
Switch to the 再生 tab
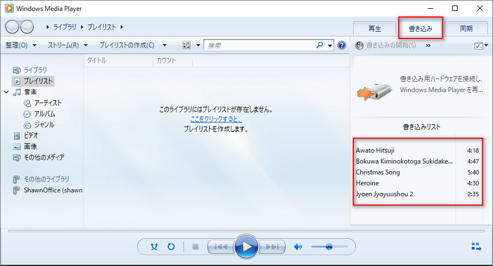tap(375, 29)
